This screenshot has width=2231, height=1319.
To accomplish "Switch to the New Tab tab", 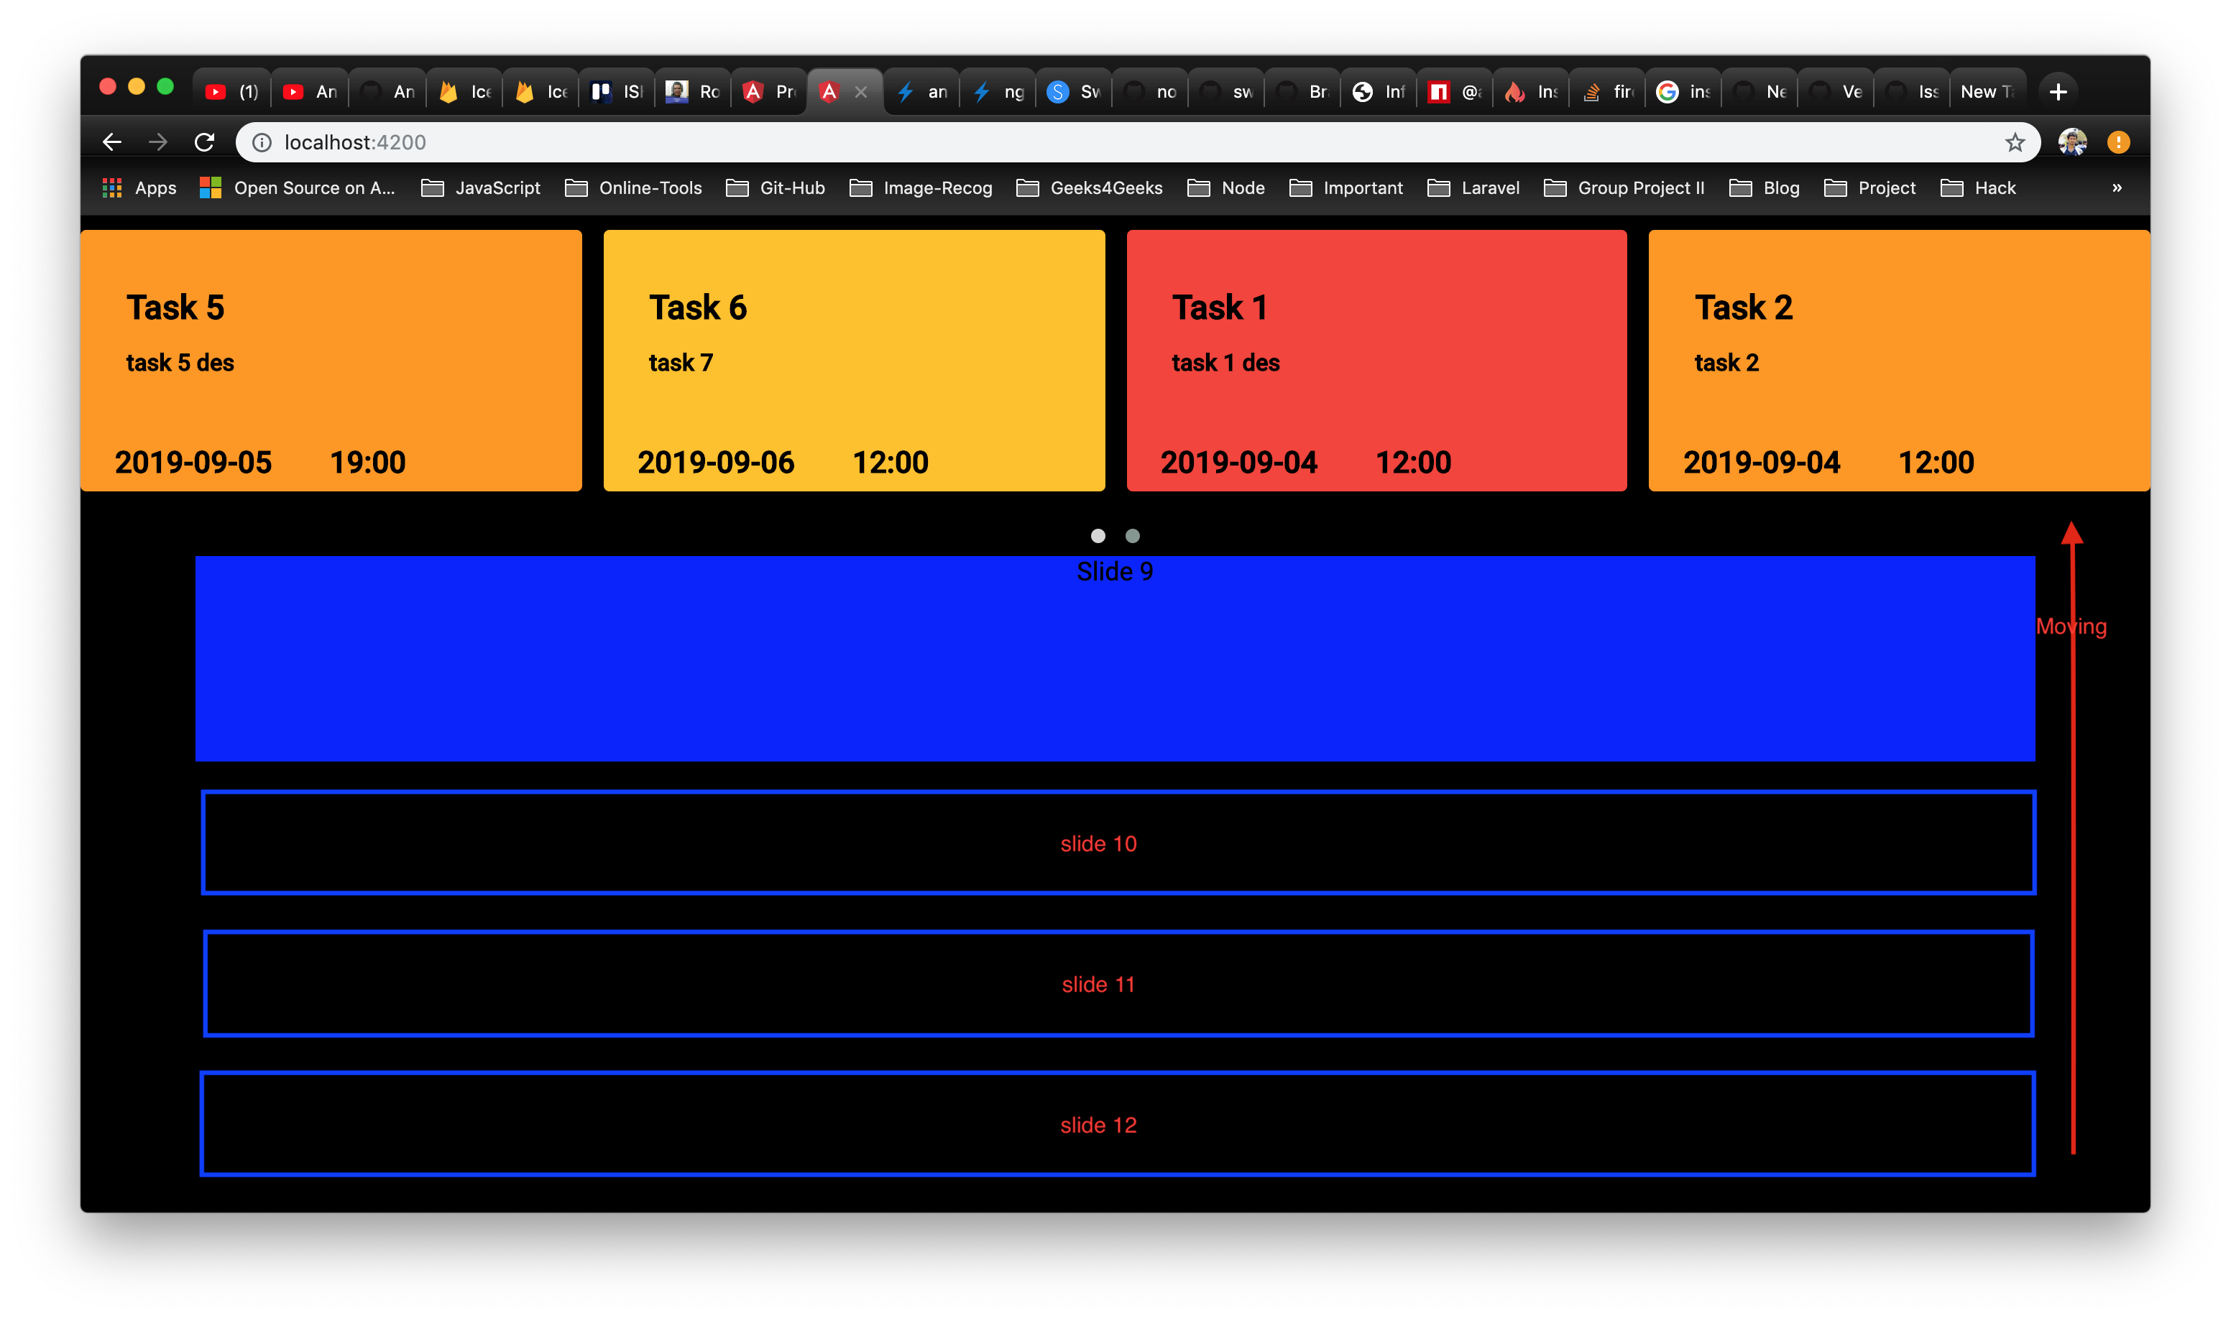I will 1986,91.
